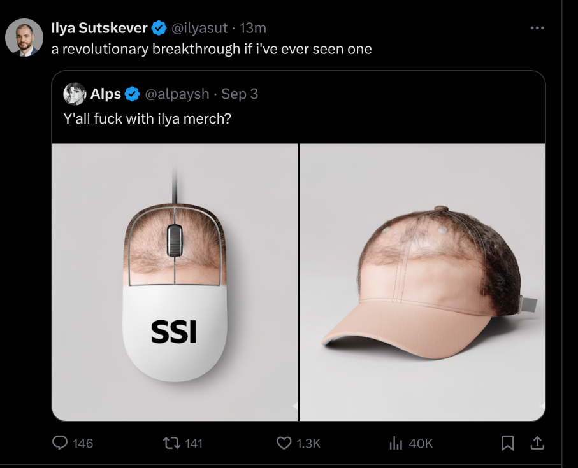Viewport: 578px width, 468px height.
Task: Click the share upload icon
Action: pyautogui.click(x=537, y=443)
